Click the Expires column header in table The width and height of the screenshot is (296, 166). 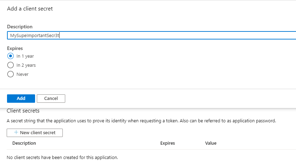pos(167,143)
